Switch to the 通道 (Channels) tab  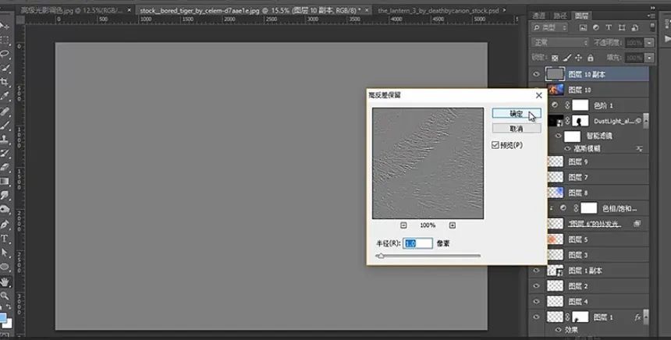coord(538,15)
